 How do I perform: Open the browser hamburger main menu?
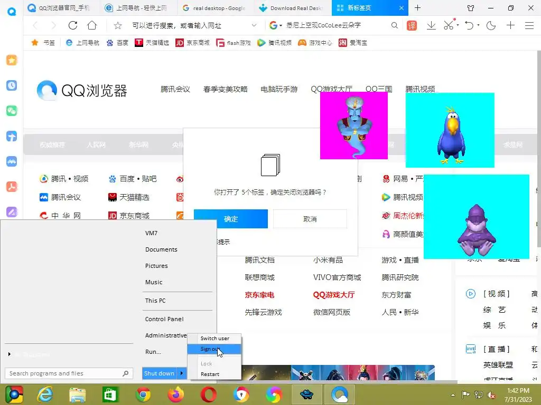coord(529,25)
